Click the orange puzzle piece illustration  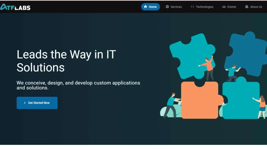pos(199,102)
